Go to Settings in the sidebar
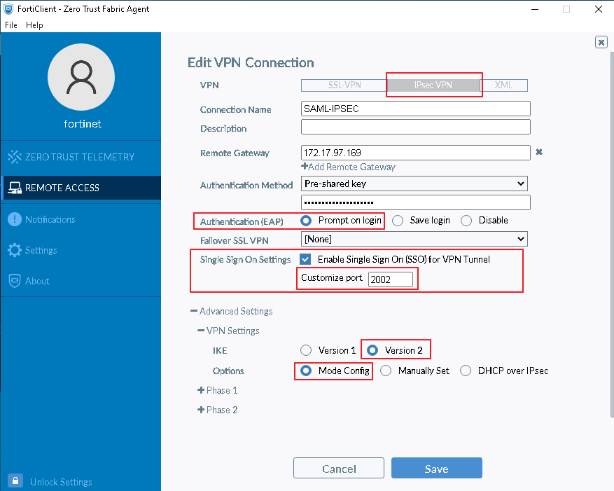This screenshot has width=614, height=491. [81, 250]
